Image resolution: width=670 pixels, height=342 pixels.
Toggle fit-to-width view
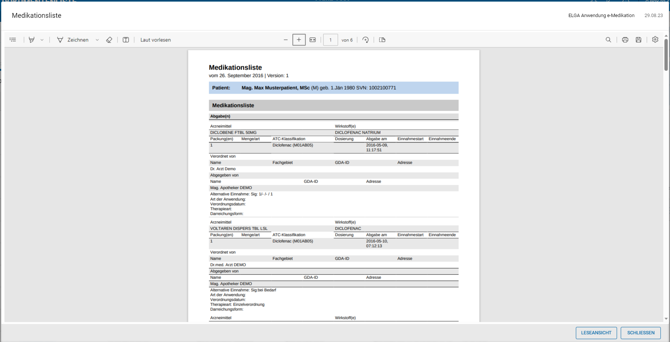313,40
